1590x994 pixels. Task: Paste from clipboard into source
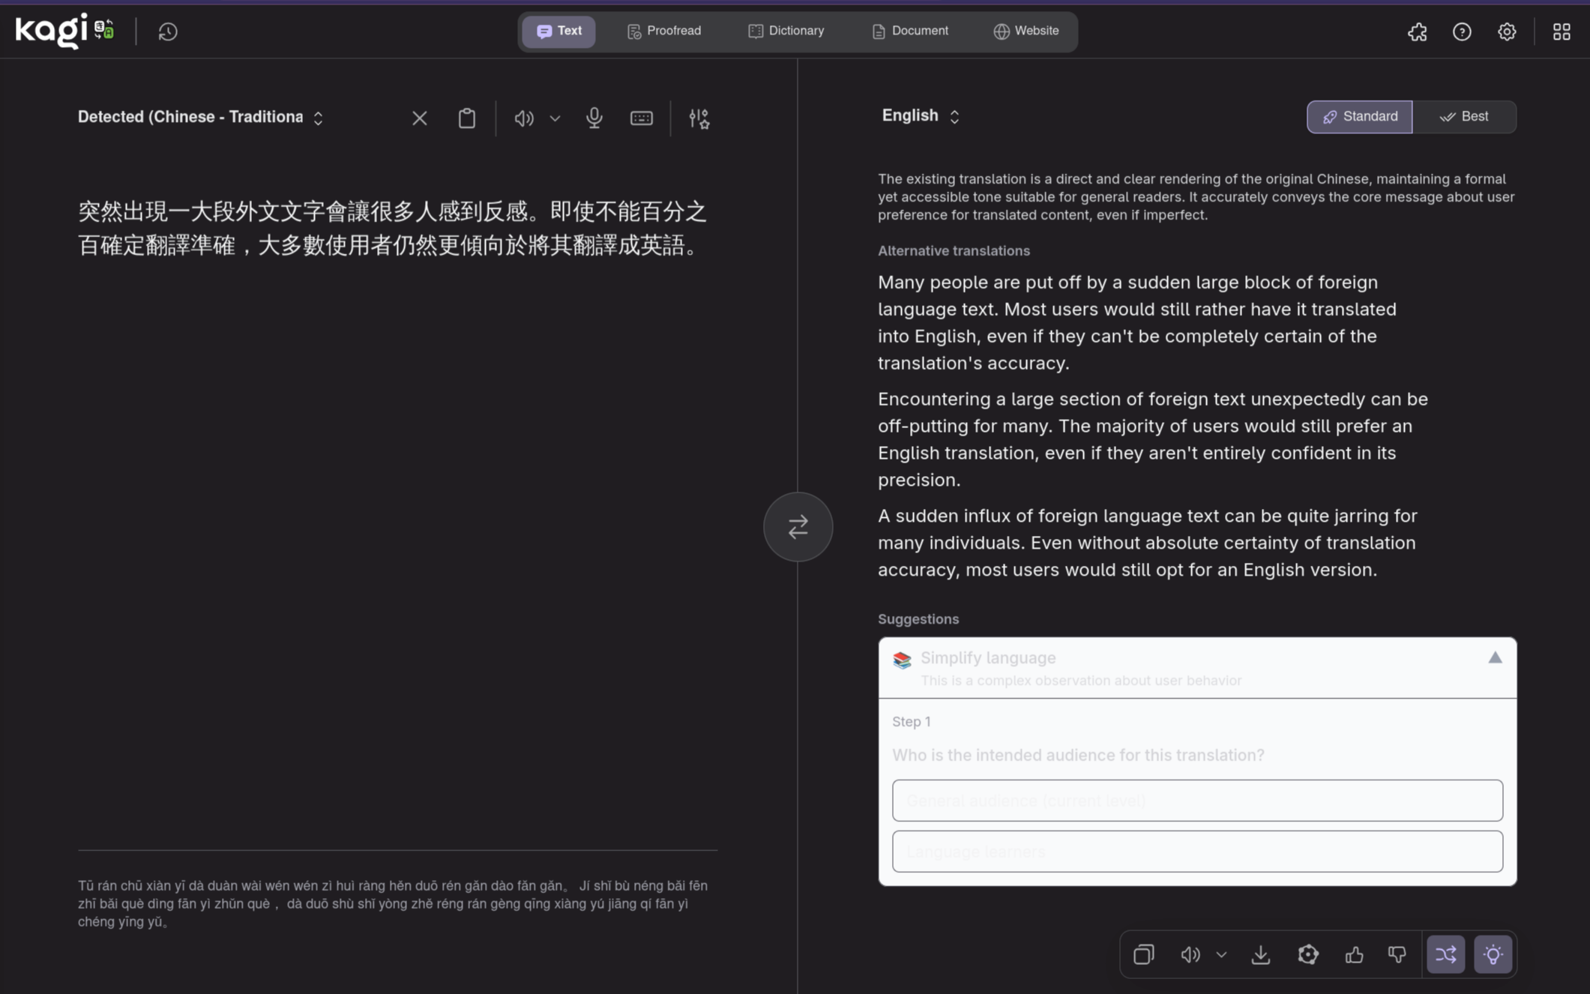(x=466, y=118)
